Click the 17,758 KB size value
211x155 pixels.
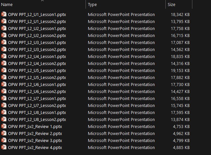(x=180, y=29)
